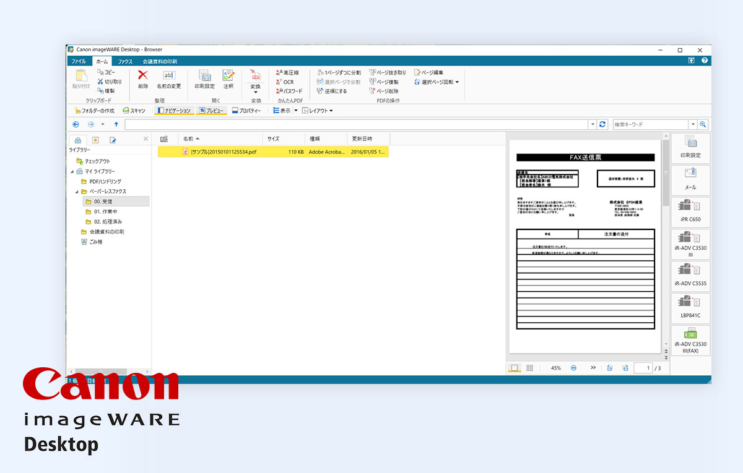This screenshot has height=473, width=743.
Task: Open the Layout (レイアウト) dropdown
Action: coord(318,111)
